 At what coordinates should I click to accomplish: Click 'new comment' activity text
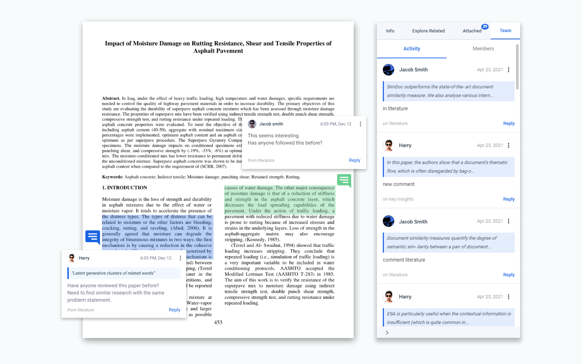point(398,184)
